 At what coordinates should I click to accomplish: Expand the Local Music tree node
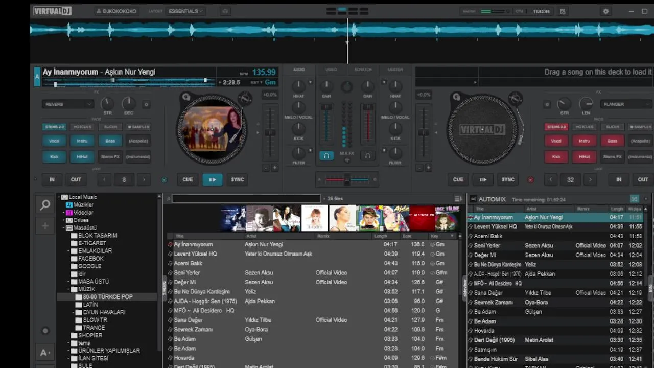click(x=59, y=197)
